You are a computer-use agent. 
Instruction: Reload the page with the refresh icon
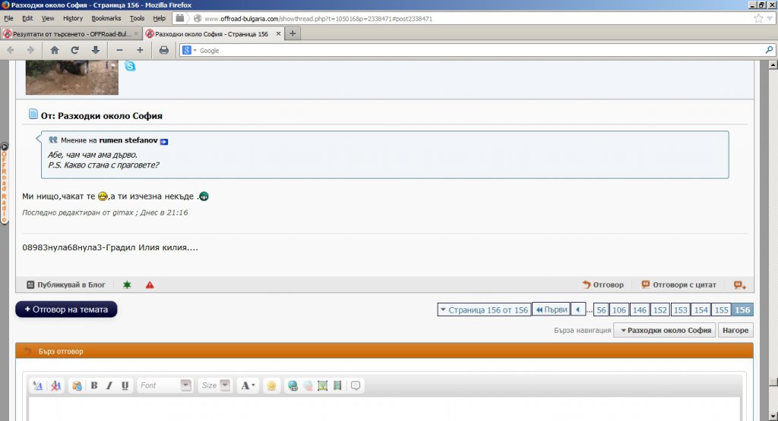pos(75,50)
